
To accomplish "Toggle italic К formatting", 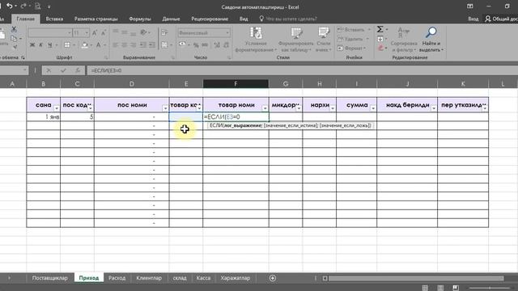I will tap(41, 45).
